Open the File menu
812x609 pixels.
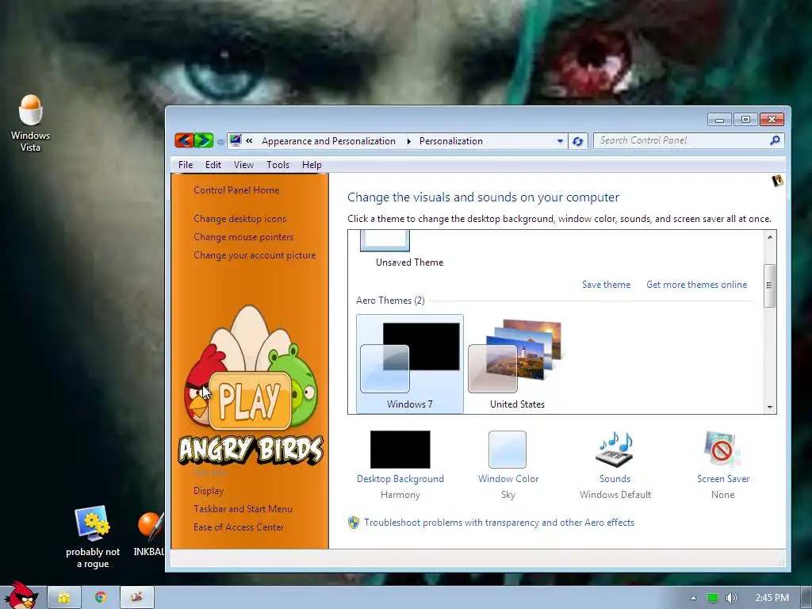click(186, 165)
